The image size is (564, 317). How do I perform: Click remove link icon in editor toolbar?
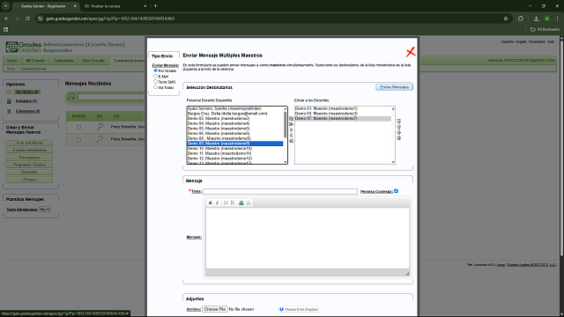[249, 203]
